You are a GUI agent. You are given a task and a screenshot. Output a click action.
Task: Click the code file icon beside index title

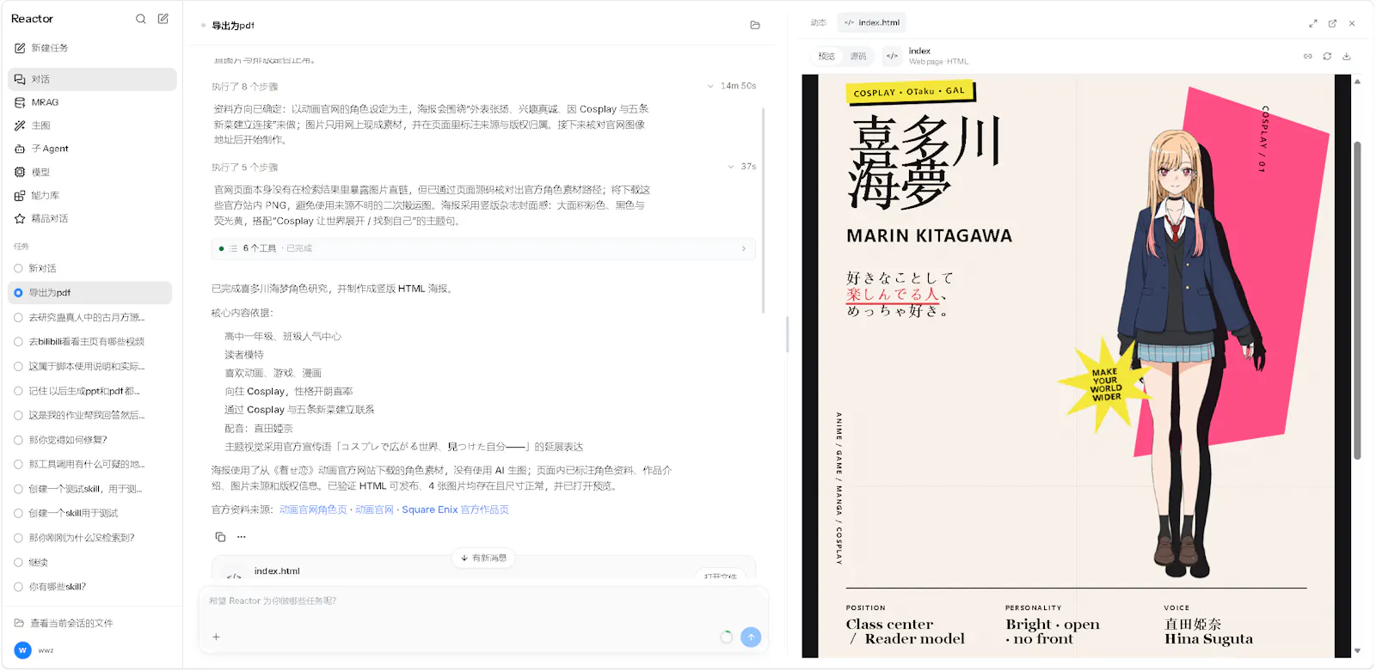[893, 57]
